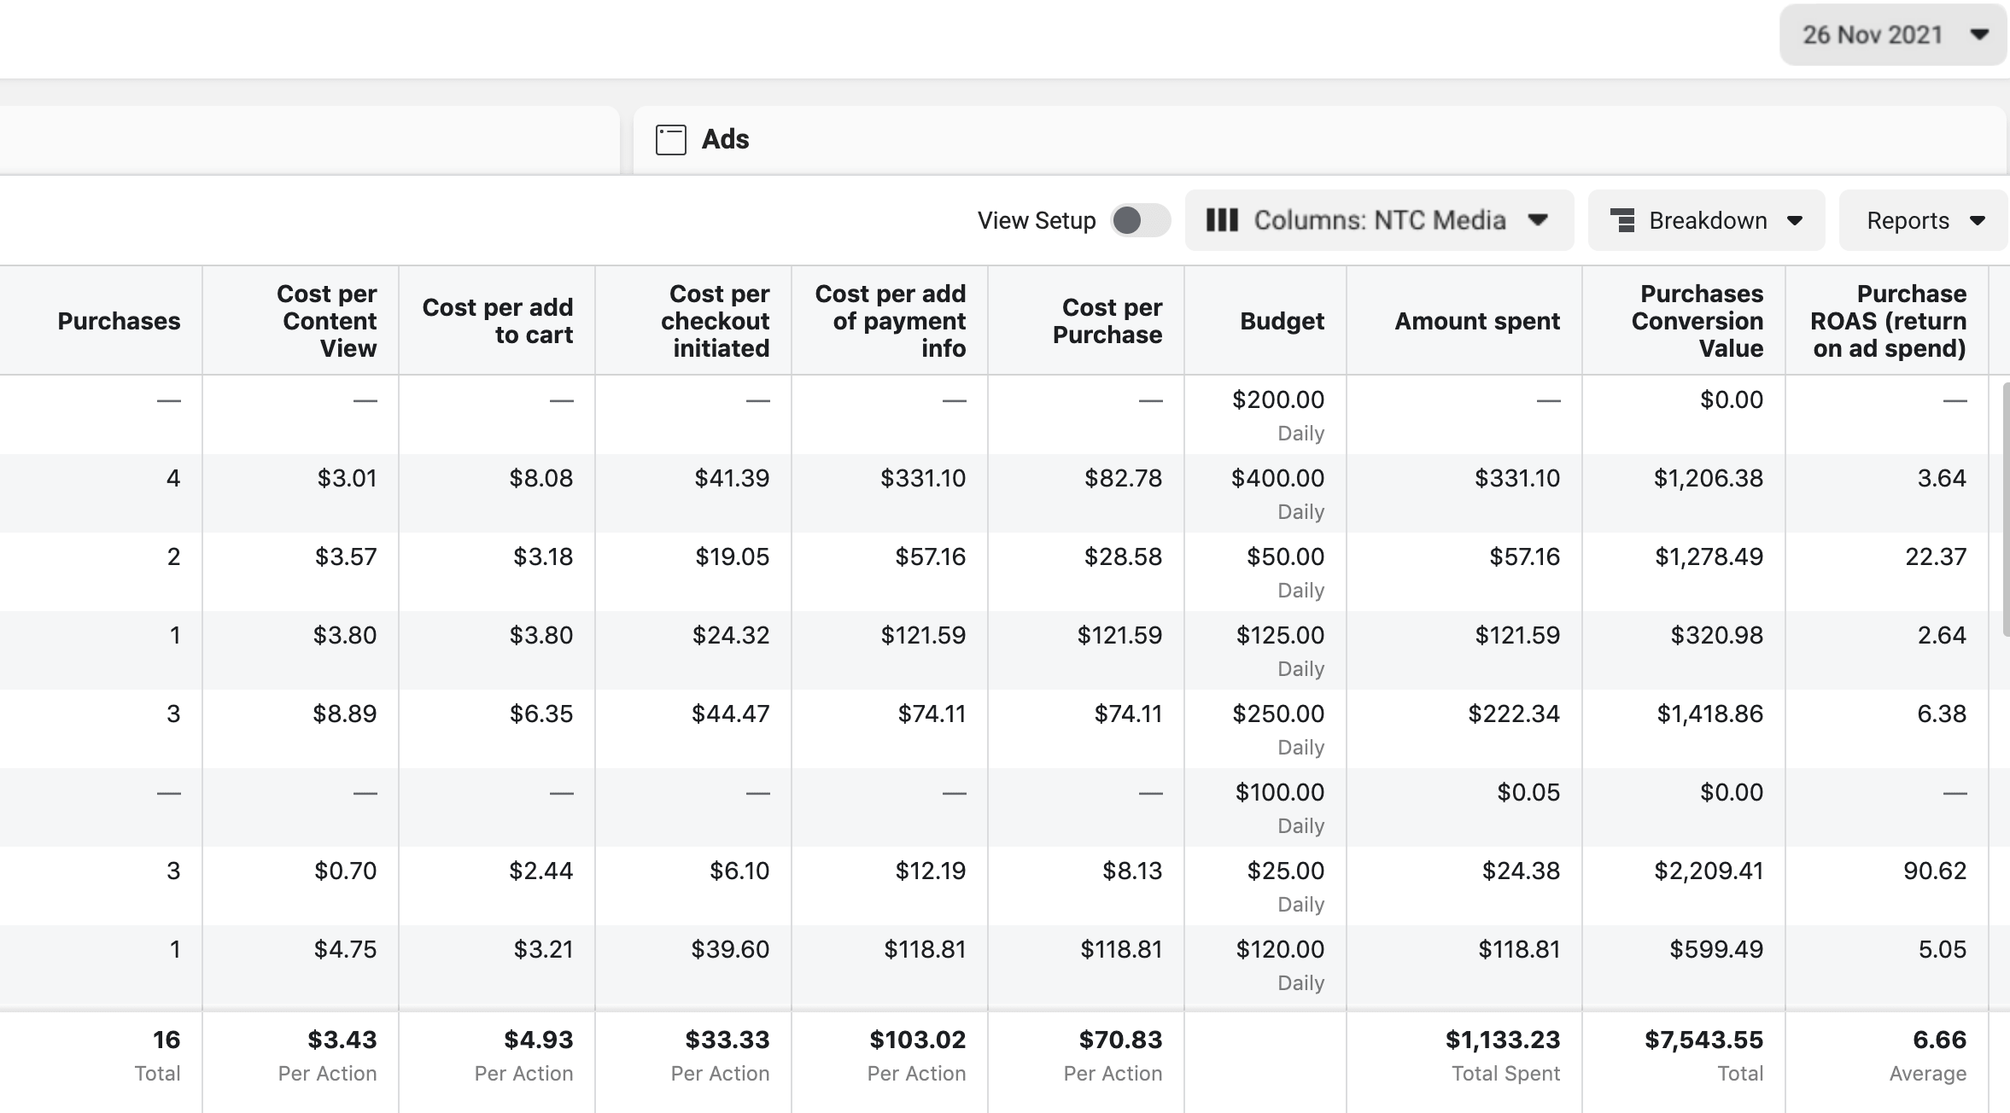
Task: Click the Budget column header
Action: coord(1282,321)
